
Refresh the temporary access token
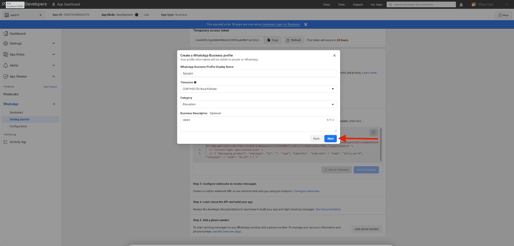(x=294, y=40)
